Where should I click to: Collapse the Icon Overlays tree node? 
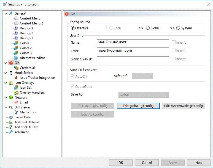tap(6, 83)
